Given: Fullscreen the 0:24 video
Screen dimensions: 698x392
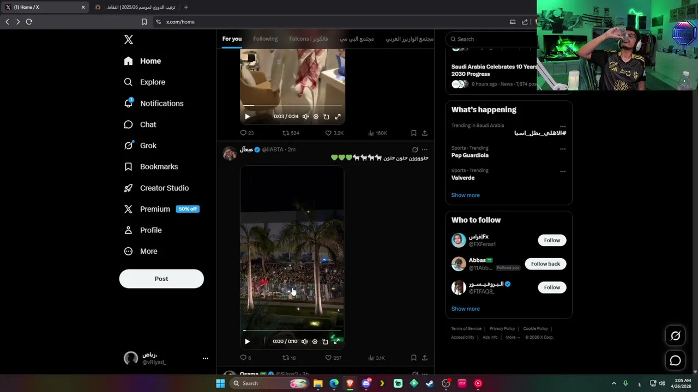Looking at the screenshot, I should point(338,117).
